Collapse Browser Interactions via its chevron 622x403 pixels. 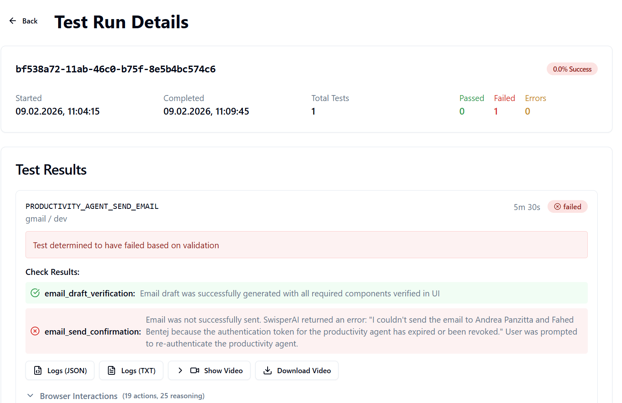coord(31,395)
